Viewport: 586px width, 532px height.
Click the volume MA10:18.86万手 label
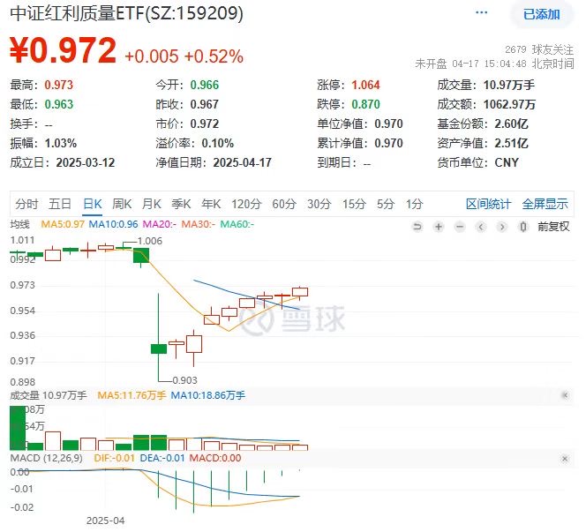207,395
